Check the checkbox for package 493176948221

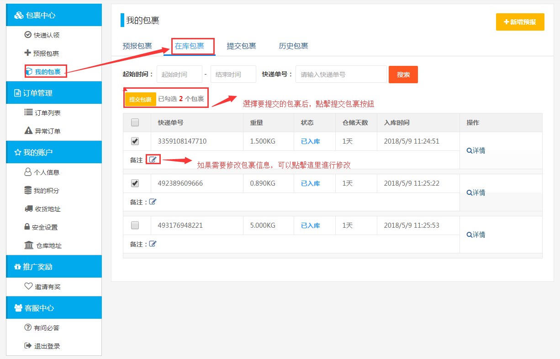click(135, 225)
